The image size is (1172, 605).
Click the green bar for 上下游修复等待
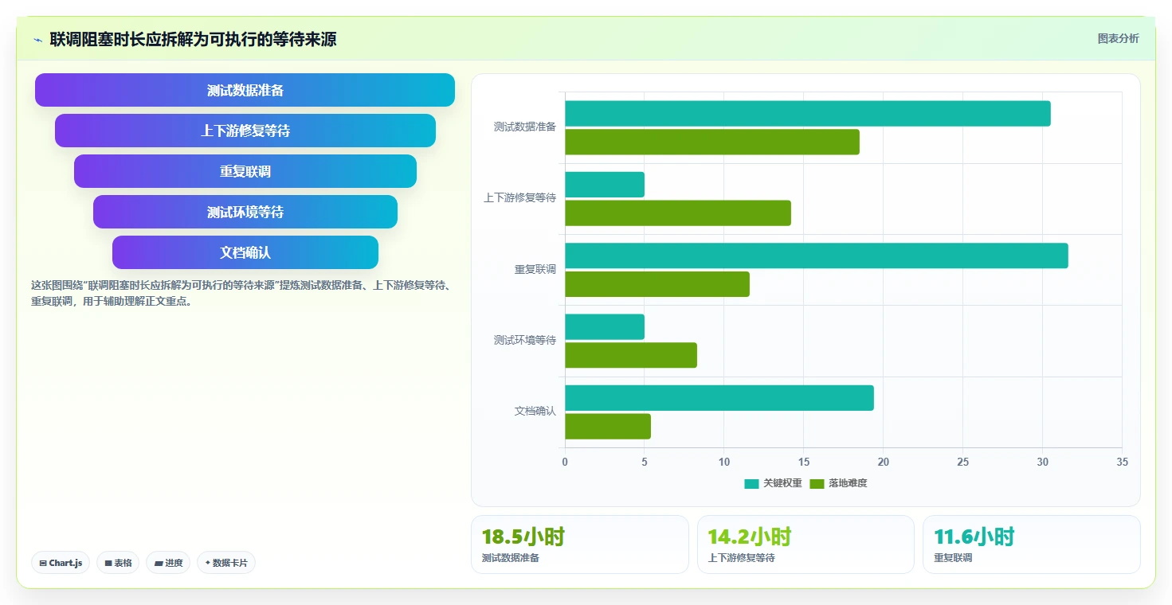(x=678, y=213)
